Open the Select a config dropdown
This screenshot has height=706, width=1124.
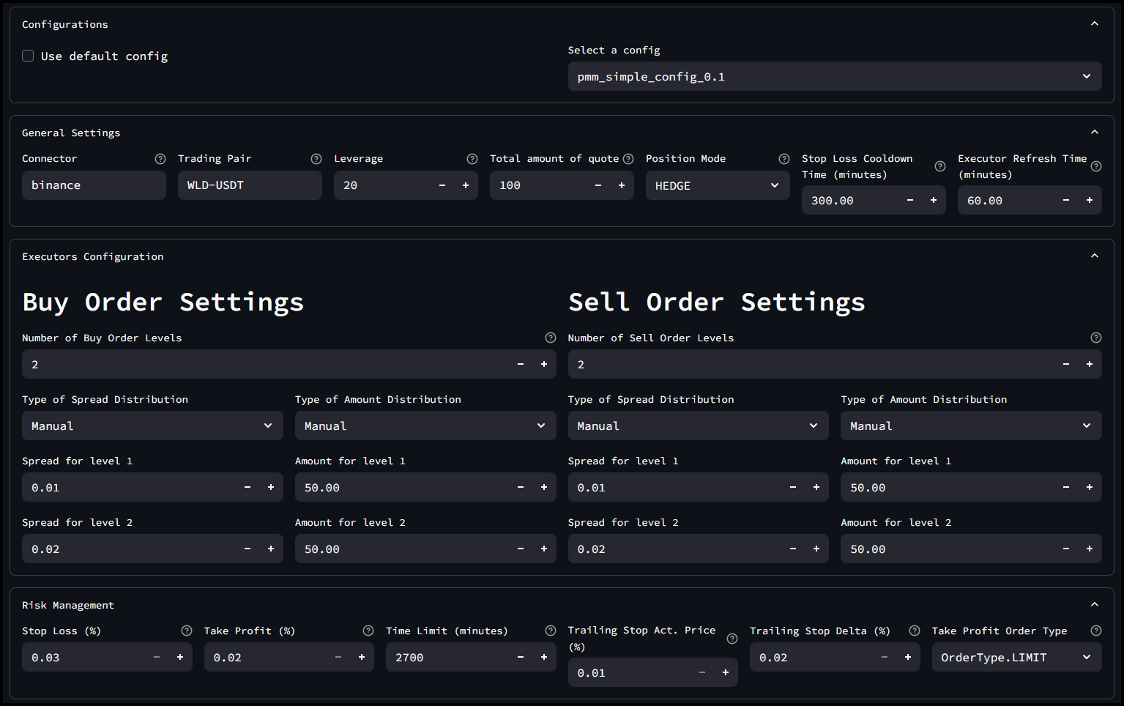(x=834, y=76)
